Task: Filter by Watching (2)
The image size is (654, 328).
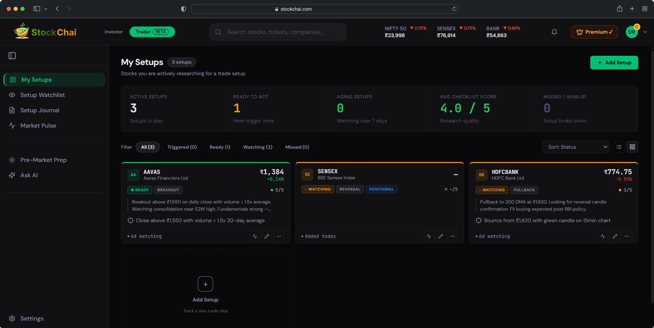Action: tap(258, 147)
